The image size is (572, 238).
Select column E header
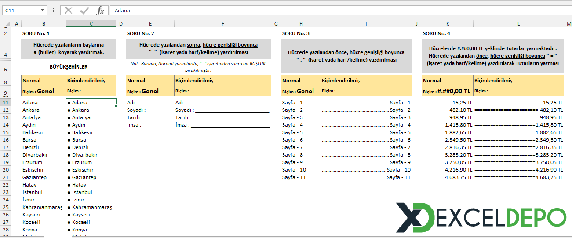tap(150, 24)
